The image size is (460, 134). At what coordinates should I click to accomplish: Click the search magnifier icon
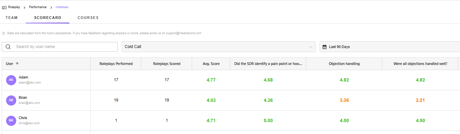8,47
